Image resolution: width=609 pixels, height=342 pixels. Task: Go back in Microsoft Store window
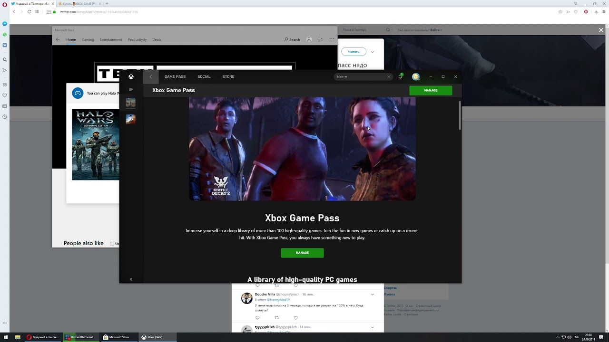[58, 39]
